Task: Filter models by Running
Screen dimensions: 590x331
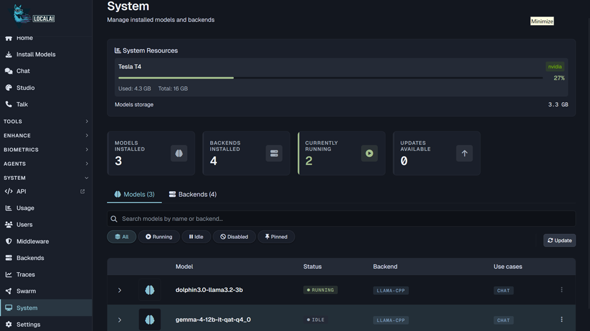Action: tap(159, 237)
